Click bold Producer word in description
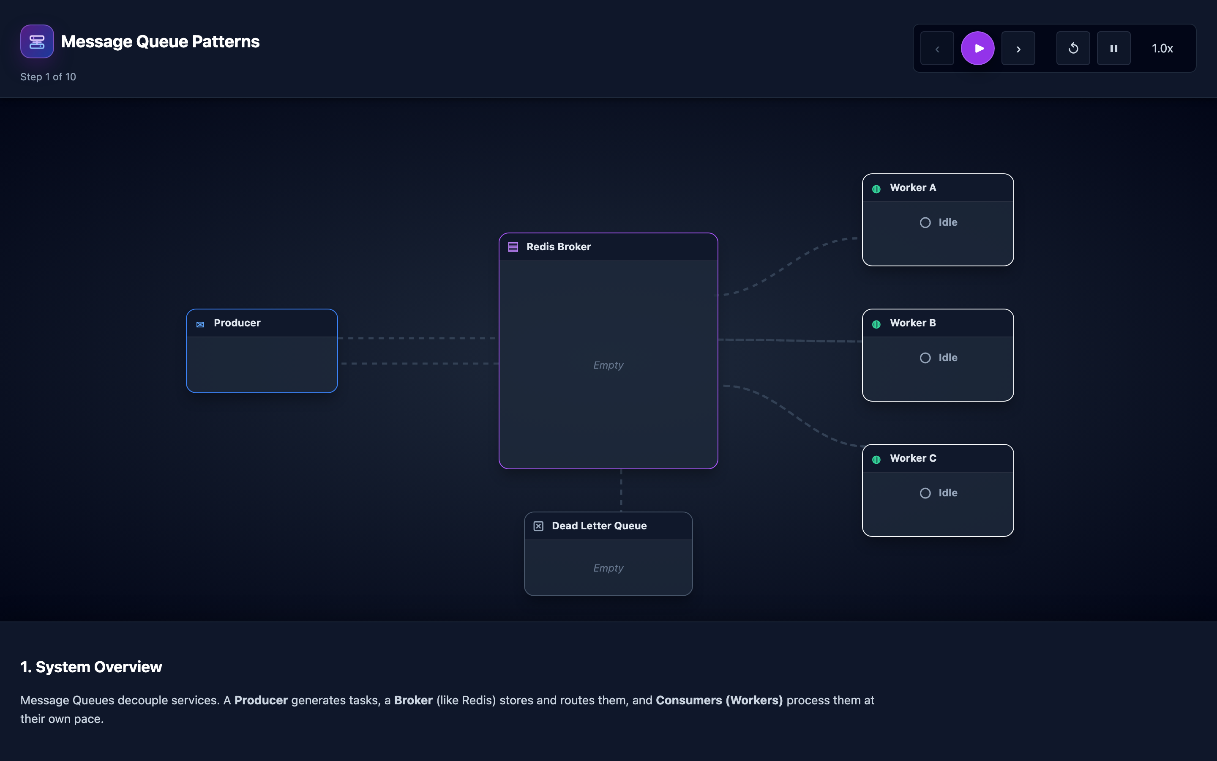The width and height of the screenshot is (1217, 761). pos(260,700)
